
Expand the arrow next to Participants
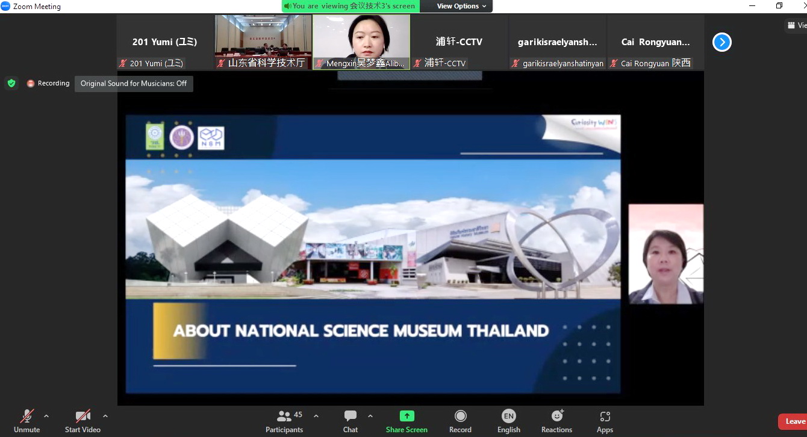(x=316, y=416)
